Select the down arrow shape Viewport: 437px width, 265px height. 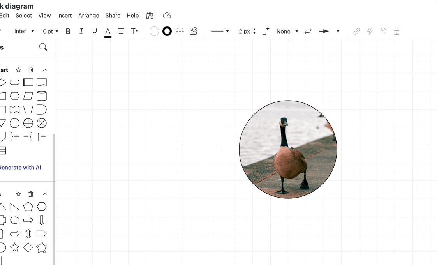tap(42, 220)
